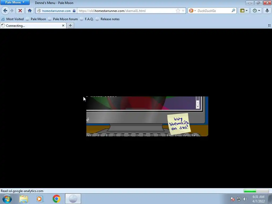Viewport: 272px width, 204px height.
Task: Close the Connecting... tab
Action: coord(63,26)
